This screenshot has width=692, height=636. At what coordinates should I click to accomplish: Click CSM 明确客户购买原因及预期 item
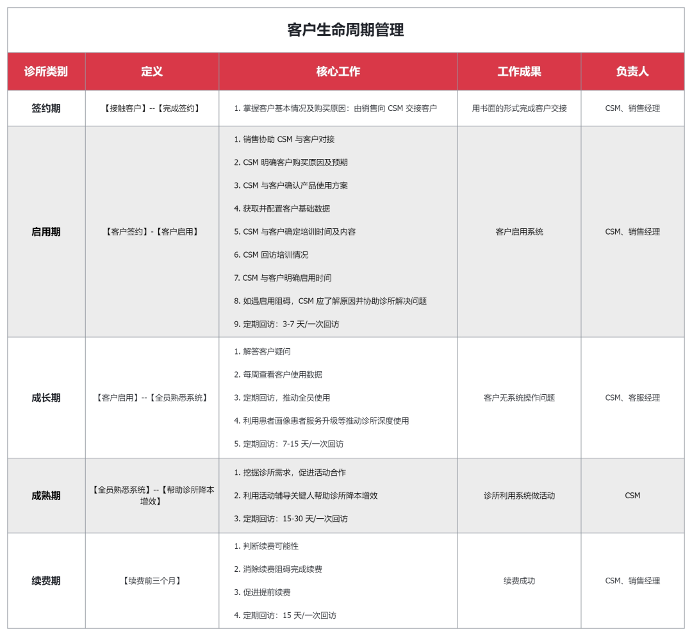[x=291, y=162]
